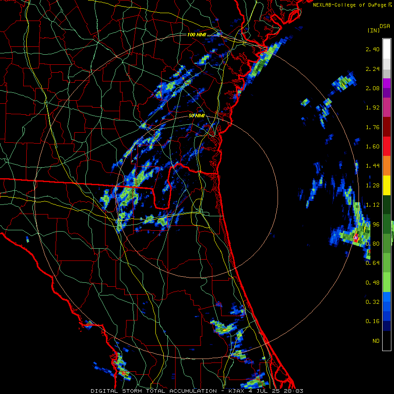Click the 1.44 legend value
Screen dimensions: 394x394
click(x=373, y=166)
